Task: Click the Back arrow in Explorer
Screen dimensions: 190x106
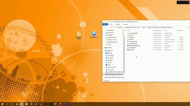Action: pyautogui.click(x=104, y=27)
